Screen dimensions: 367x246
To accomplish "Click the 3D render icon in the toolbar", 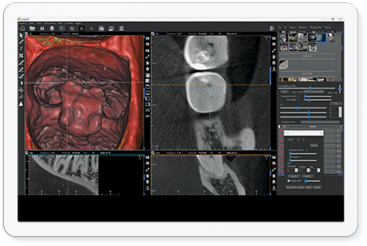I will pyautogui.click(x=102, y=28).
